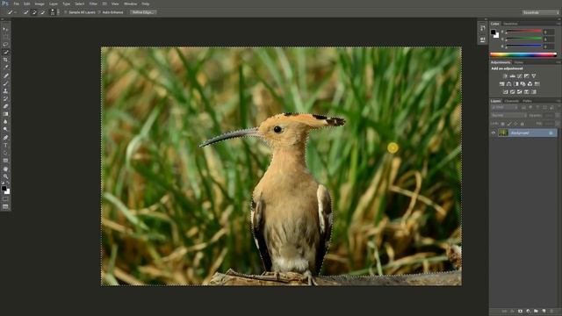Open the layer blend mode Normal dropdown
Viewport: 562px width, 316px height.
click(x=508, y=115)
